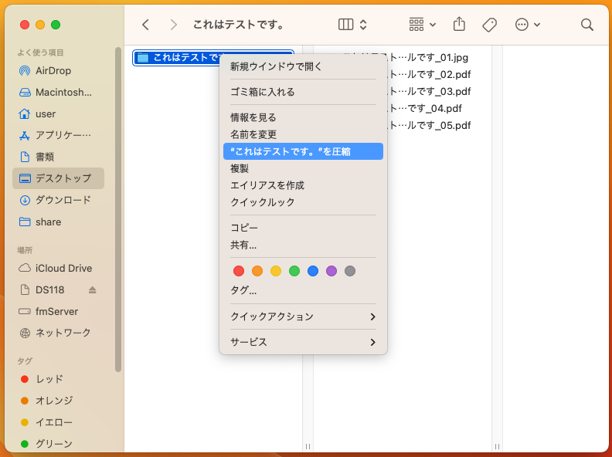Select file ending _02.pdf

pos(430,74)
